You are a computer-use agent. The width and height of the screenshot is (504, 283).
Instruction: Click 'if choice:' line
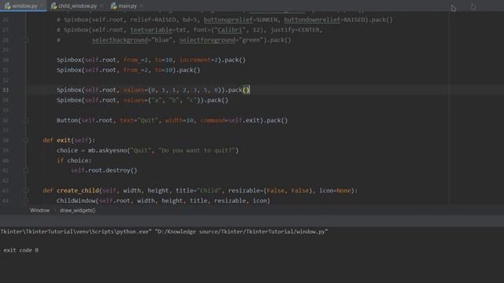74,160
